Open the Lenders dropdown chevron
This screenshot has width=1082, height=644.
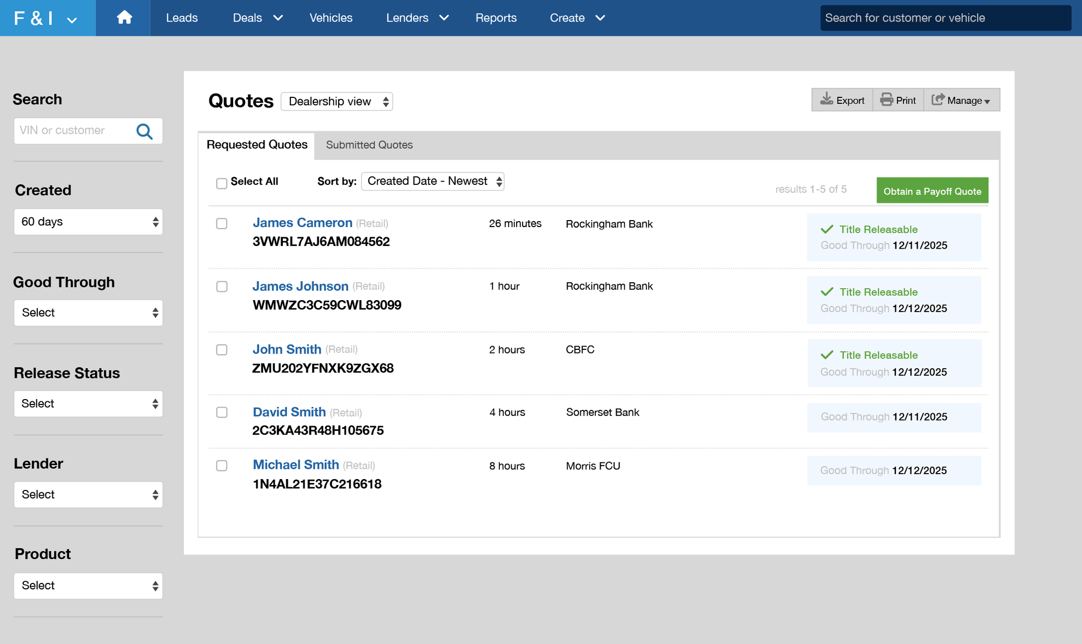pyautogui.click(x=444, y=18)
